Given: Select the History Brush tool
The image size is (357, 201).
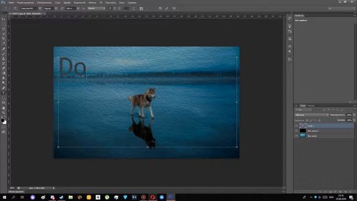Looking at the screenshot, I should pyautogui.click(x=3, y=63).
